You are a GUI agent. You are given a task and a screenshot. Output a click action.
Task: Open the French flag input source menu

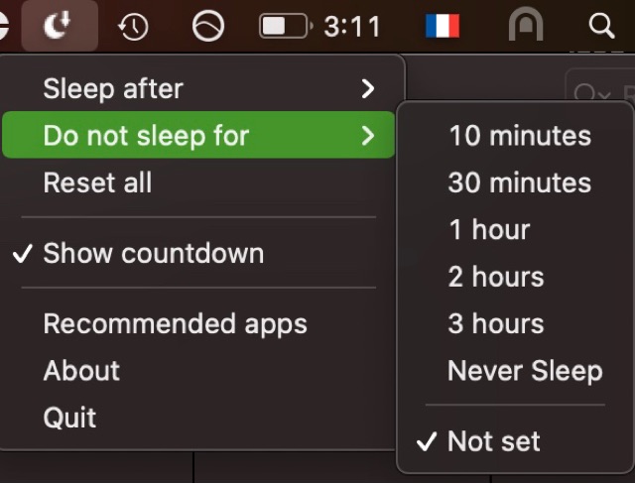(x=443, y=27)
